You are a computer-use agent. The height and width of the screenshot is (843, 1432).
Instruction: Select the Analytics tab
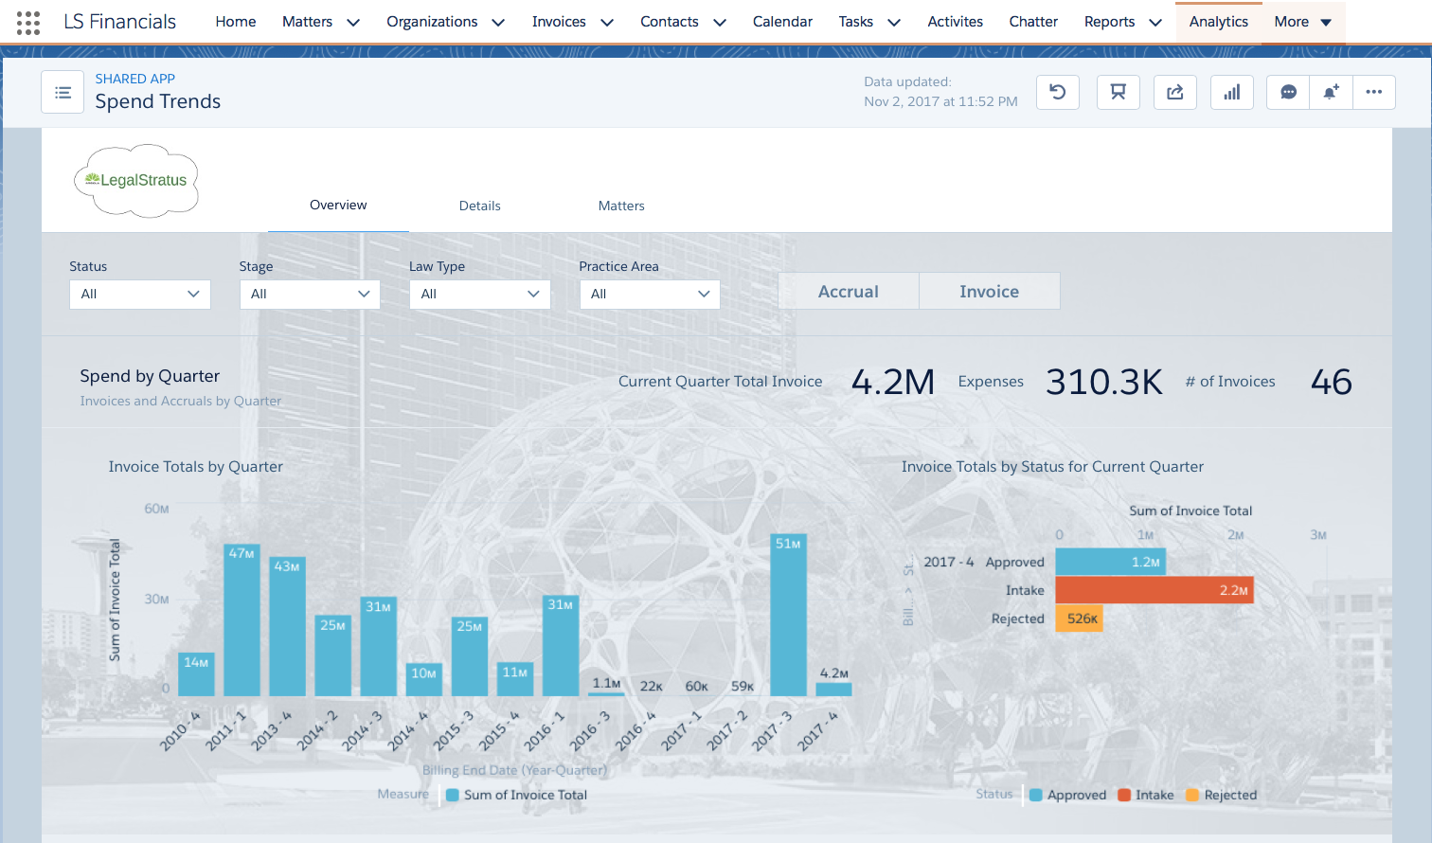pos(1219,22)
